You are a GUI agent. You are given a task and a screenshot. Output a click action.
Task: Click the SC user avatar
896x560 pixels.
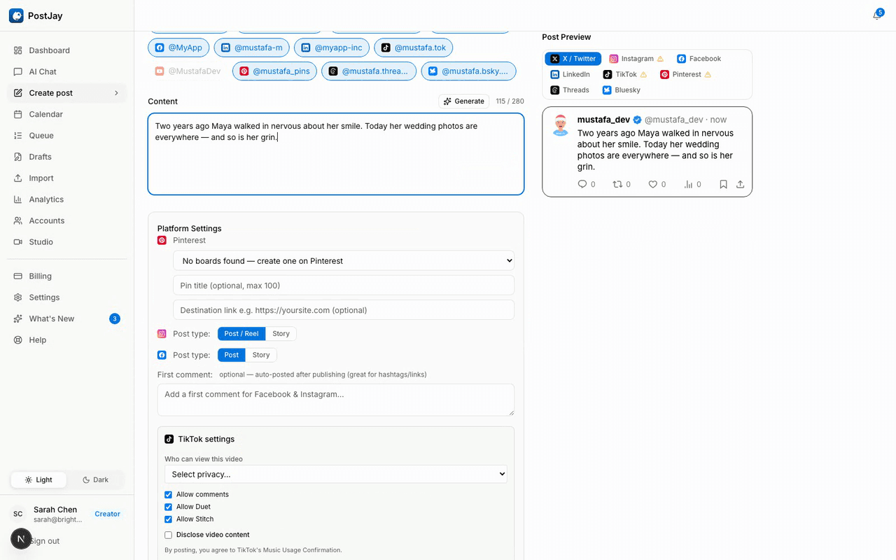pyautogui.click(x=18, y=514)
